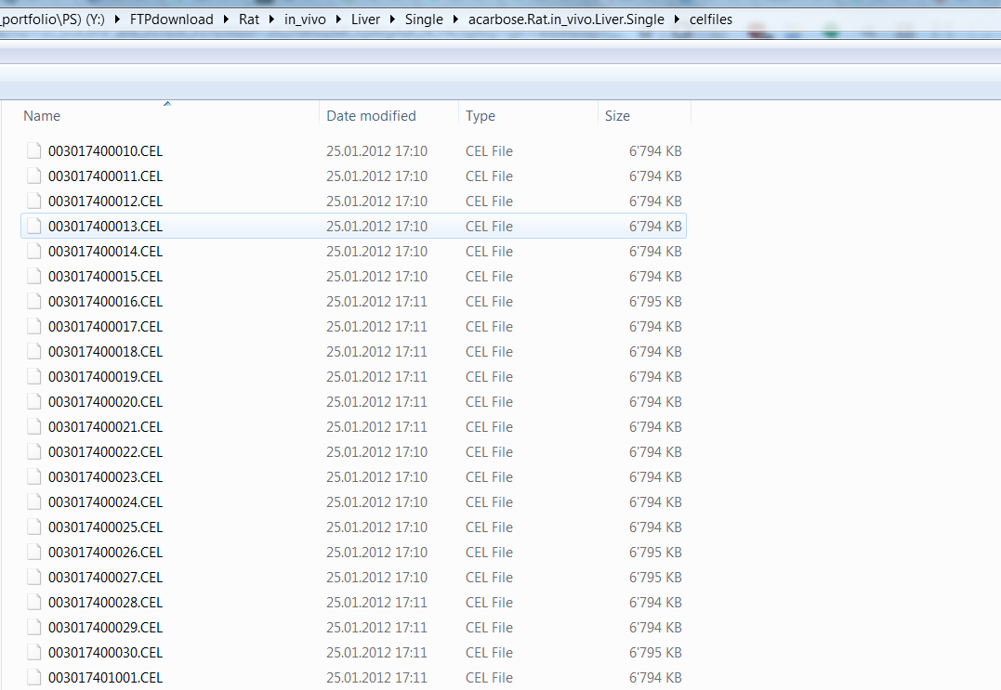
Task: Expand breadcrumb arrow after FTPdownload
Action: (x=226, y=20)
